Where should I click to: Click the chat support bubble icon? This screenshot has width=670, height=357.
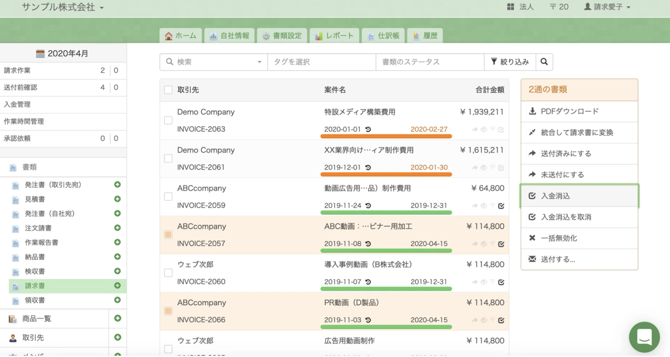click(x=644, y=337)
